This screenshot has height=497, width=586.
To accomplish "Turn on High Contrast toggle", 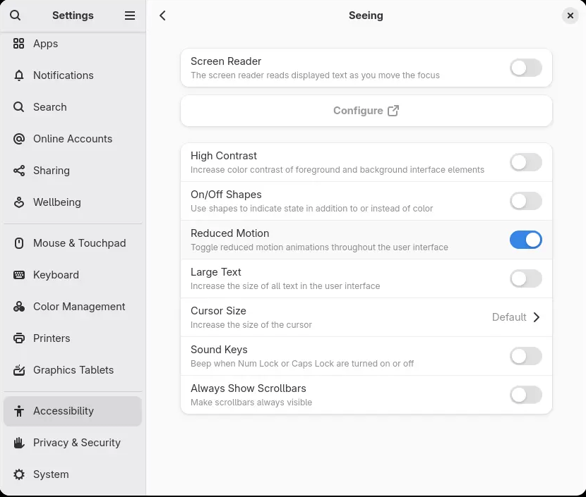I will tap(525, 162).
